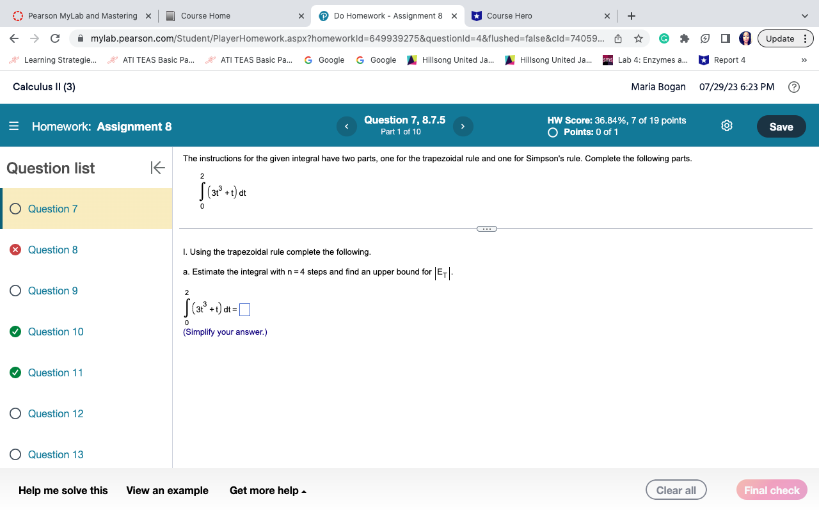Click the Points radio circle in the header
Viewport: 819px width, 512px height.
coord(552,132)
